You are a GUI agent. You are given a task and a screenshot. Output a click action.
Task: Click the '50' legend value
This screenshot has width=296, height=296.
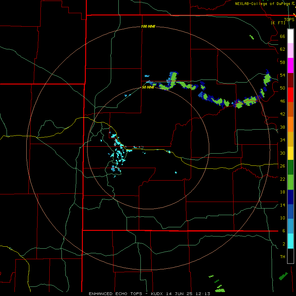pyautogui.click(x=283, y=88)
